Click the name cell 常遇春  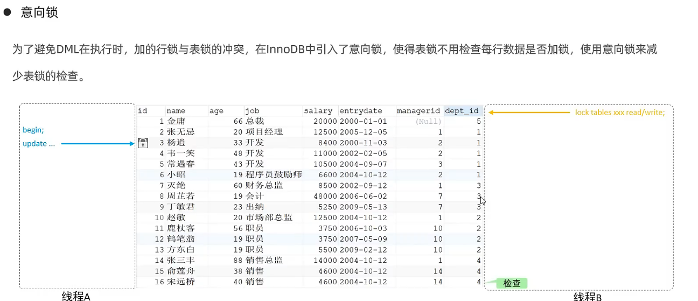[x=181, y=164]
